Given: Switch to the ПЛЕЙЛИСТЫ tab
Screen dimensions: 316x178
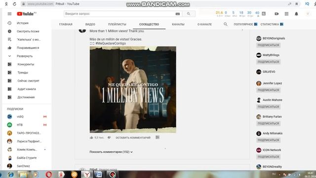Looking at the screenshot, I should (117, 24).
